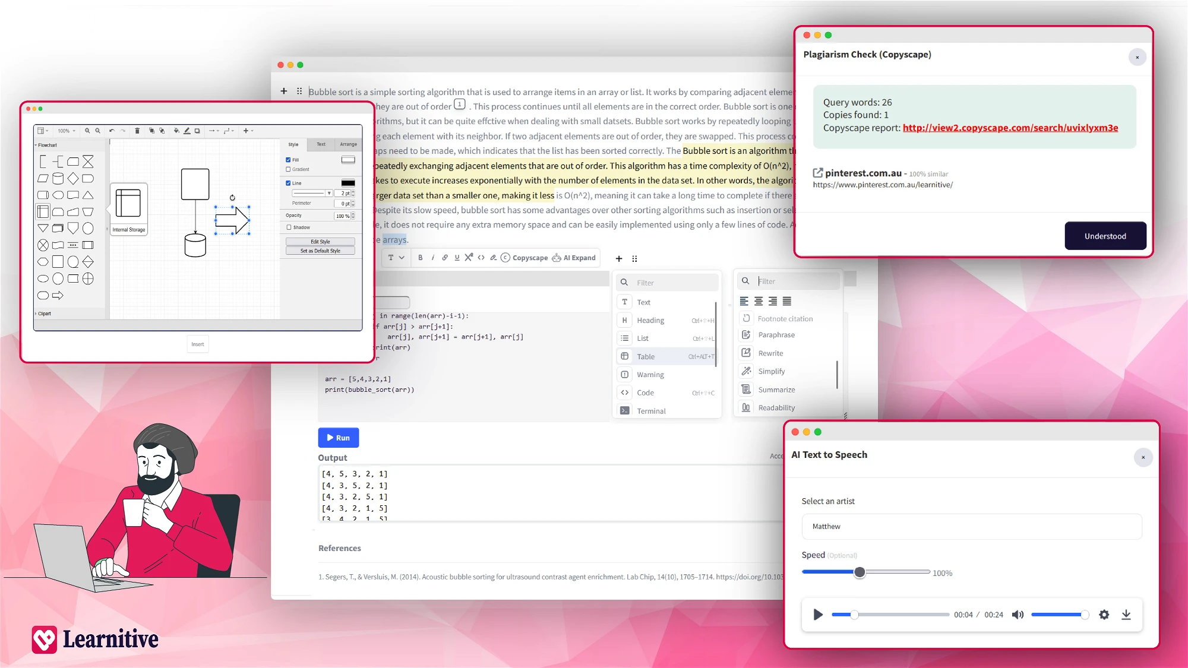The width and height of the screenshot is (1188, 668).
Task: Click the Edit Style button
Action: click(320, 242)
